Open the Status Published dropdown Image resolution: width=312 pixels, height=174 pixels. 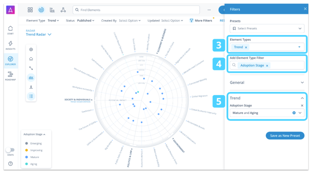pyautogui.click(x=86, y=20)
